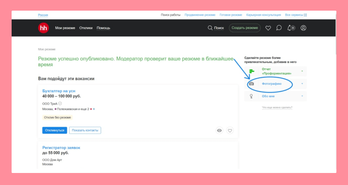Click ООО Дом Арт company name

click(52, 160)
